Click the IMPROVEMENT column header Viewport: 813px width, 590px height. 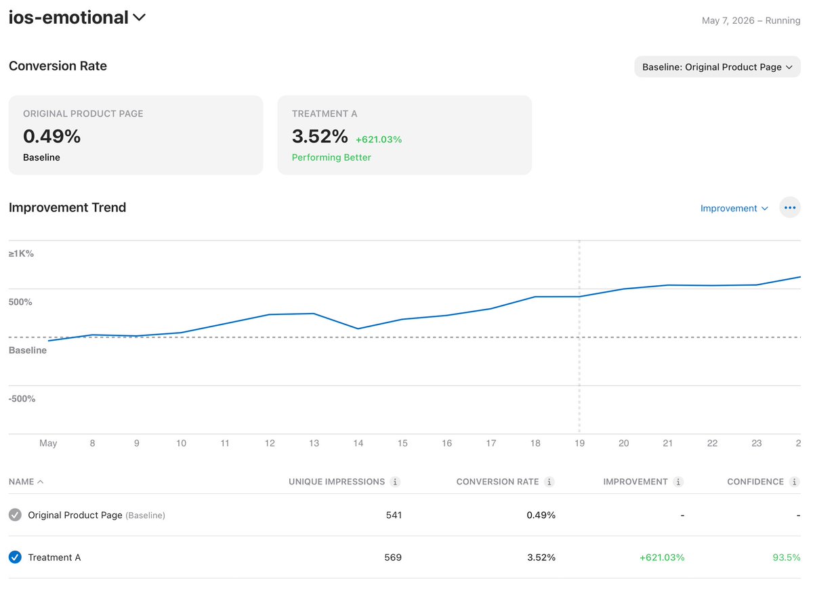coord(635,482)
